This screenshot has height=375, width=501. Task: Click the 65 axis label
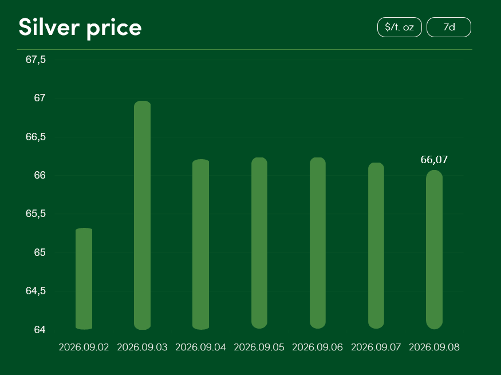40,252
